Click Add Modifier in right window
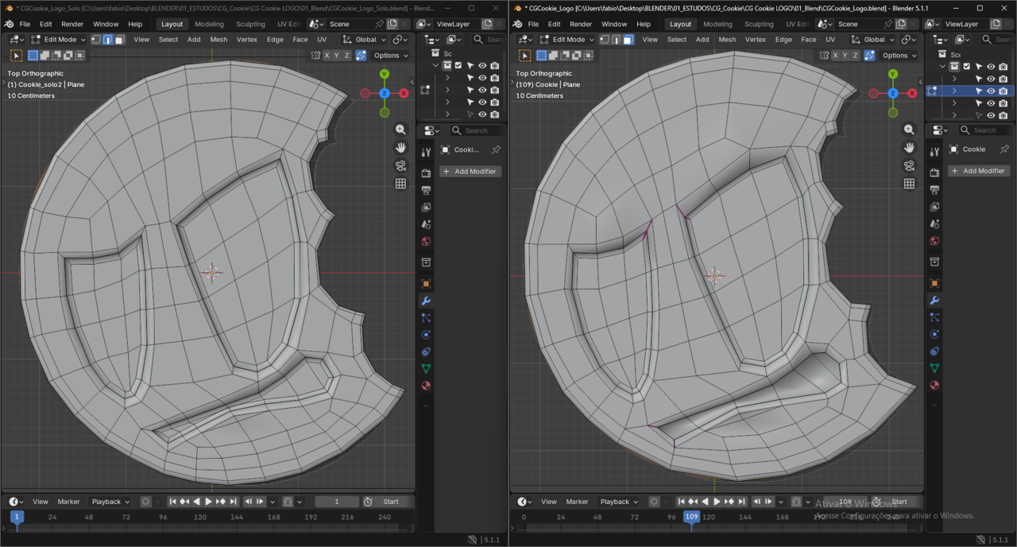This screenshot has width=1017, height=547. click(x=979, y=171)
